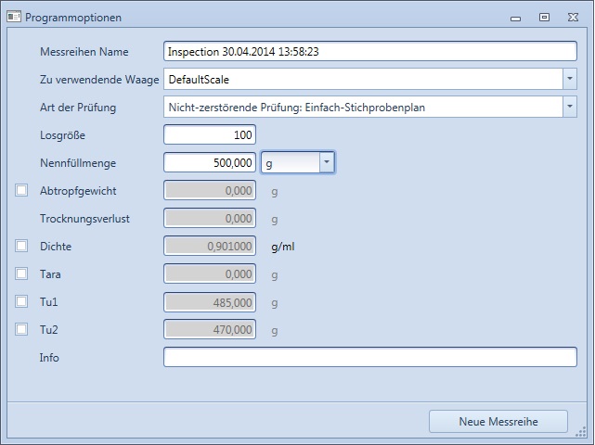Expand the Art der Prüfung dropdown
The width and height of the screenshot is (595, 445).
point(569,108)
